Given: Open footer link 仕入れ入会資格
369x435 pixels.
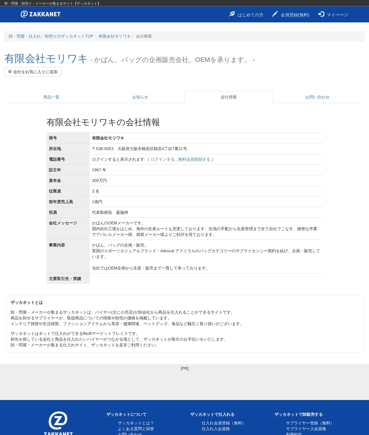Looking at the screenshot, I should (x=216, y=429).
